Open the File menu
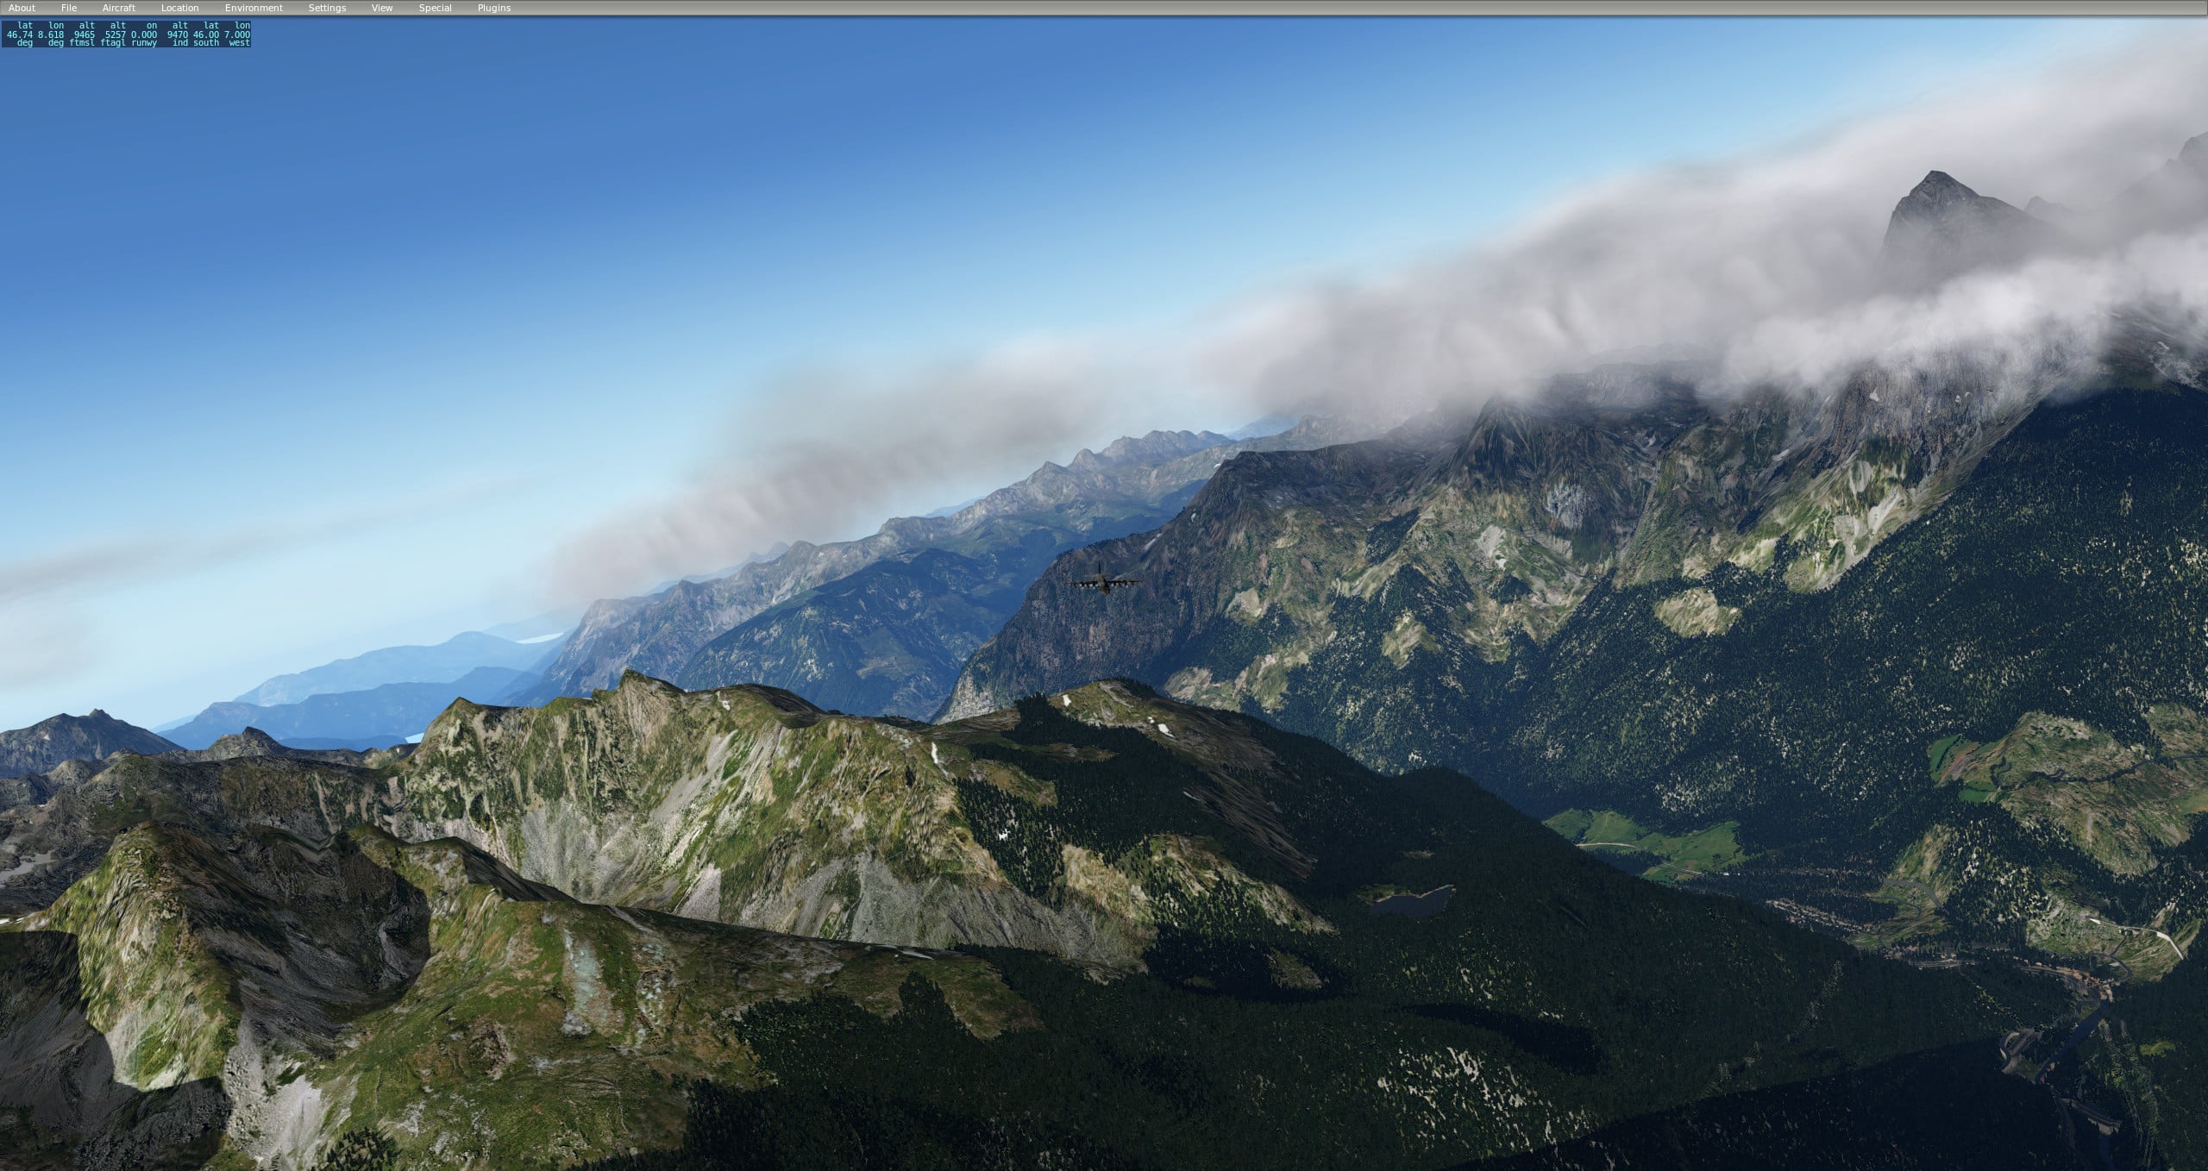Viewport: 2208px width, 1171px height. click(69, 8)
